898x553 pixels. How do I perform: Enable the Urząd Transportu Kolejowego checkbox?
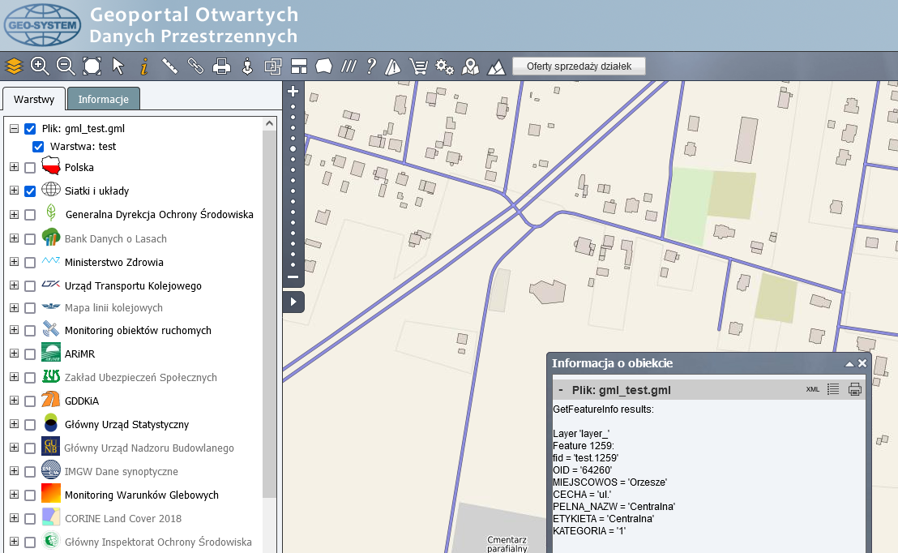[30, 286]
